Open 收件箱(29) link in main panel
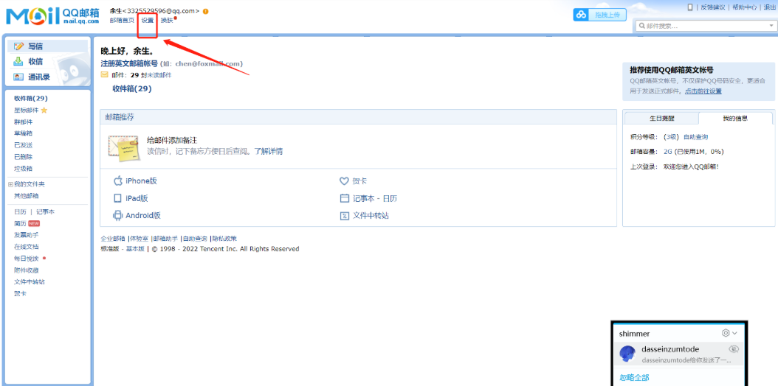This screenshot has width=778, height=386. point(132,89)
